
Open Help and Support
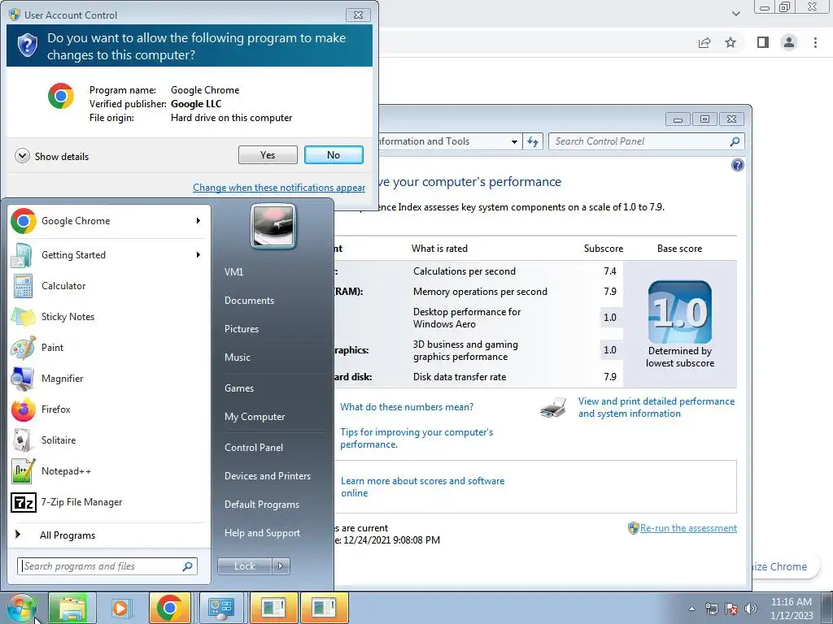[262, 533]
